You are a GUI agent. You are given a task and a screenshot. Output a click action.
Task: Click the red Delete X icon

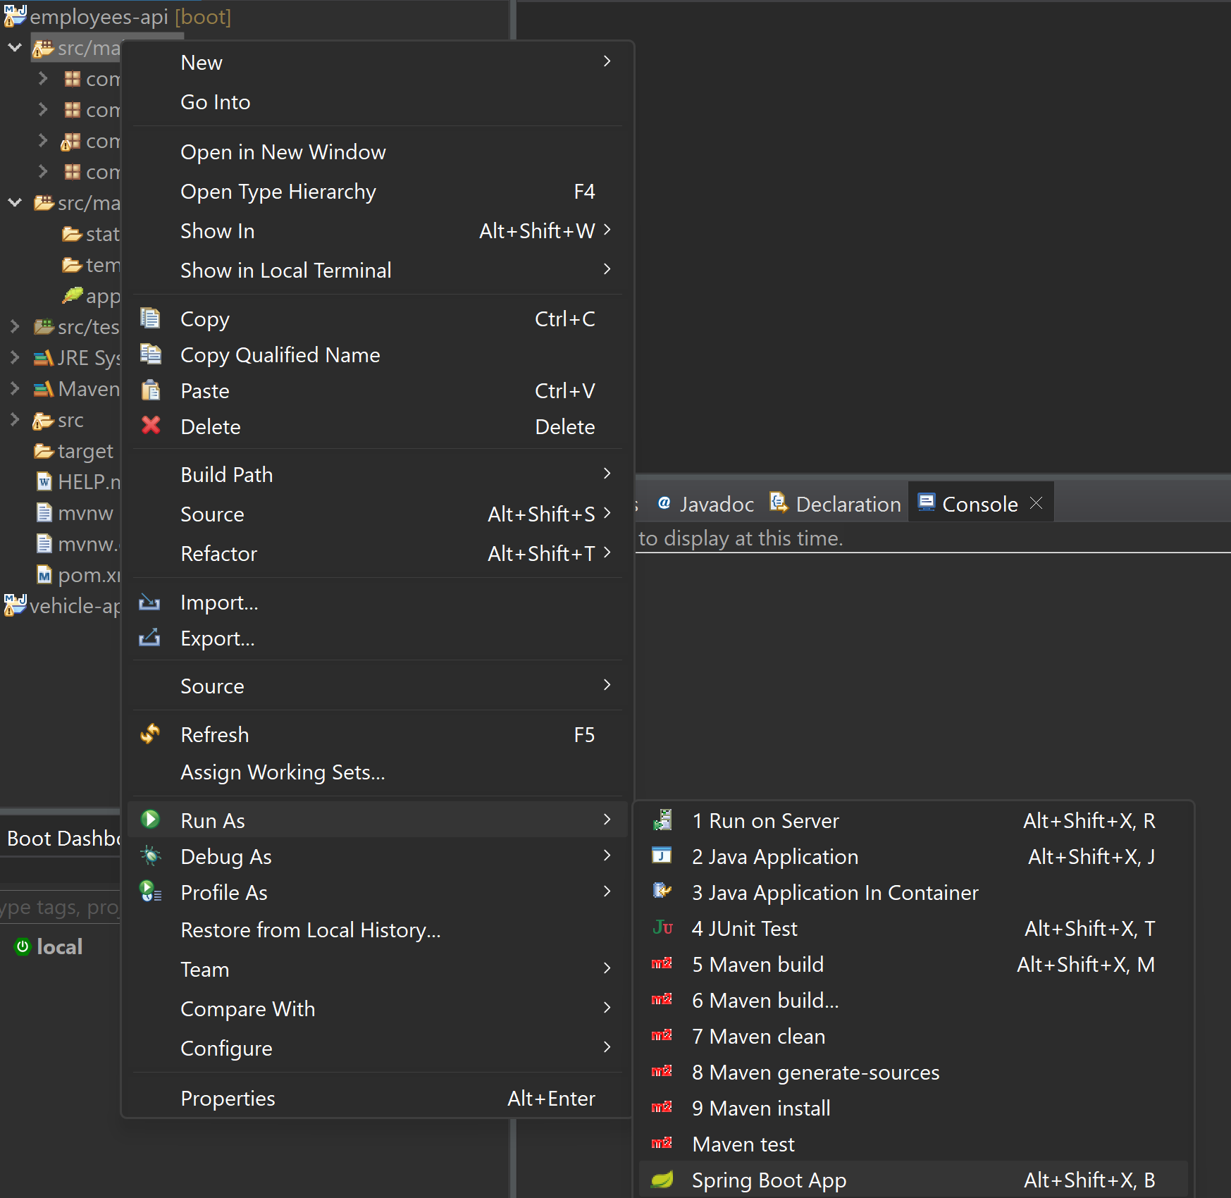[150, 426]
